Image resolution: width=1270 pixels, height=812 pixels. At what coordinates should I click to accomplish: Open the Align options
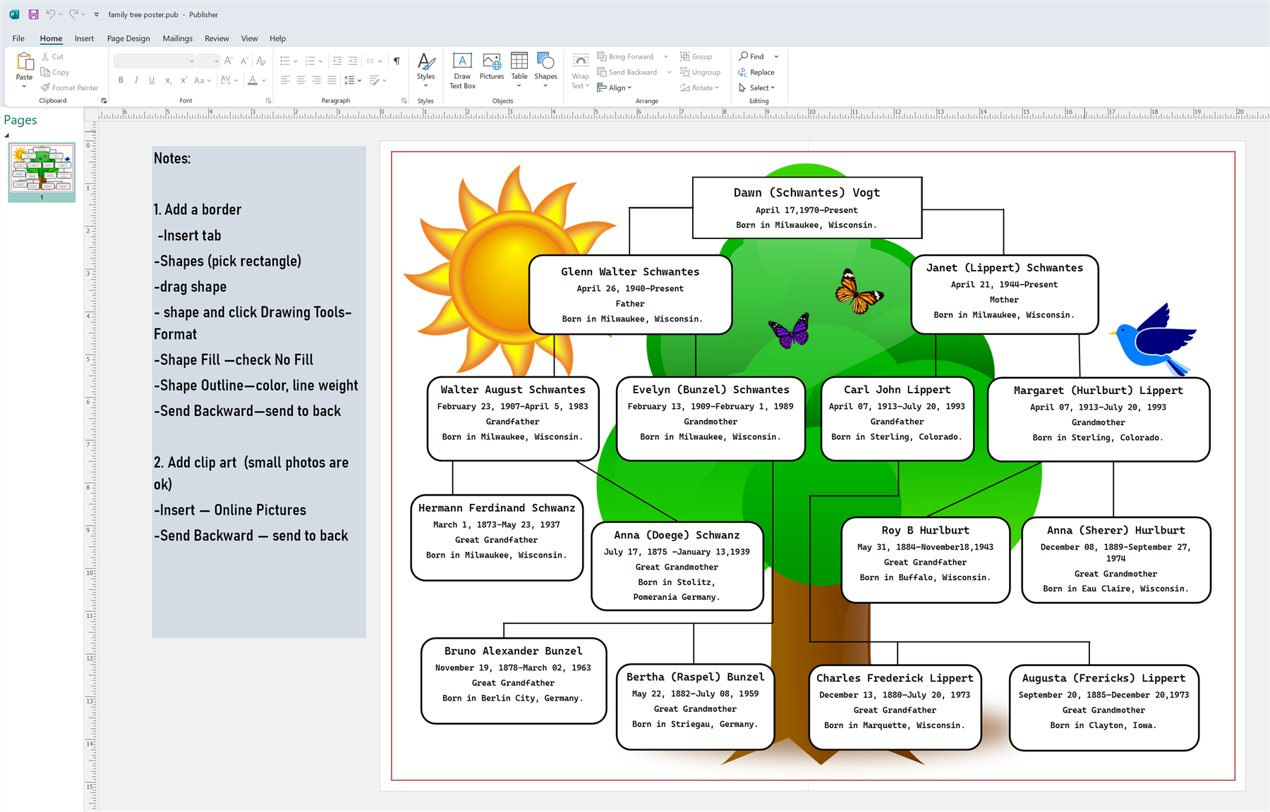click(x=615, y=87)
